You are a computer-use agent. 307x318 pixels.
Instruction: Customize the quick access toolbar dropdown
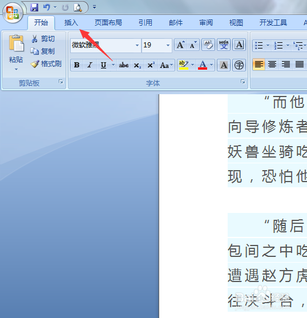(x=94, y=7)
